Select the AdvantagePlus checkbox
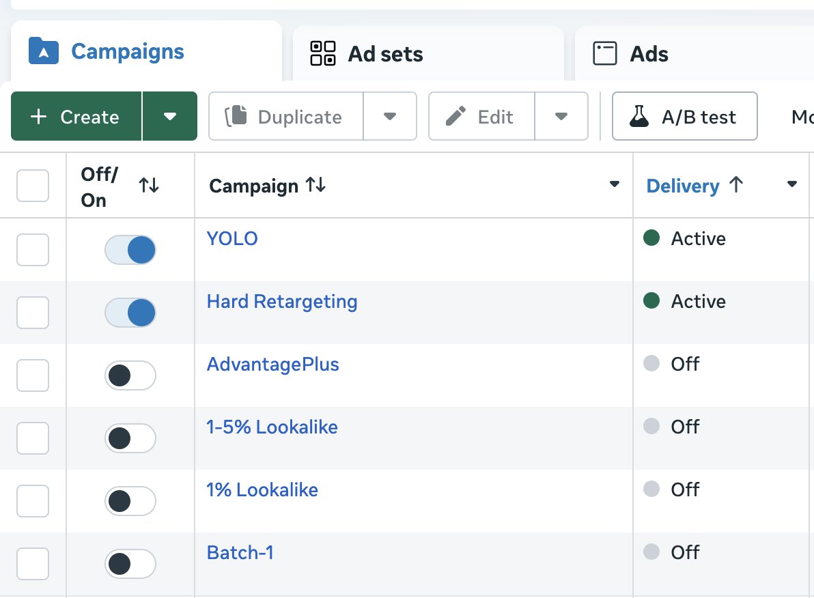814x598 pixels. [x=33, y=375]
